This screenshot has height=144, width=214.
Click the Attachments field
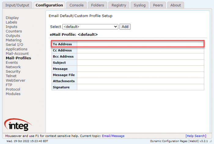pos(140,81)
